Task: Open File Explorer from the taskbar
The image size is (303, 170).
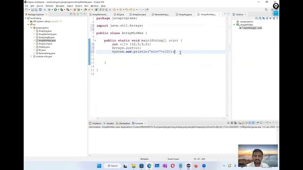Action: tap(134, 166)
